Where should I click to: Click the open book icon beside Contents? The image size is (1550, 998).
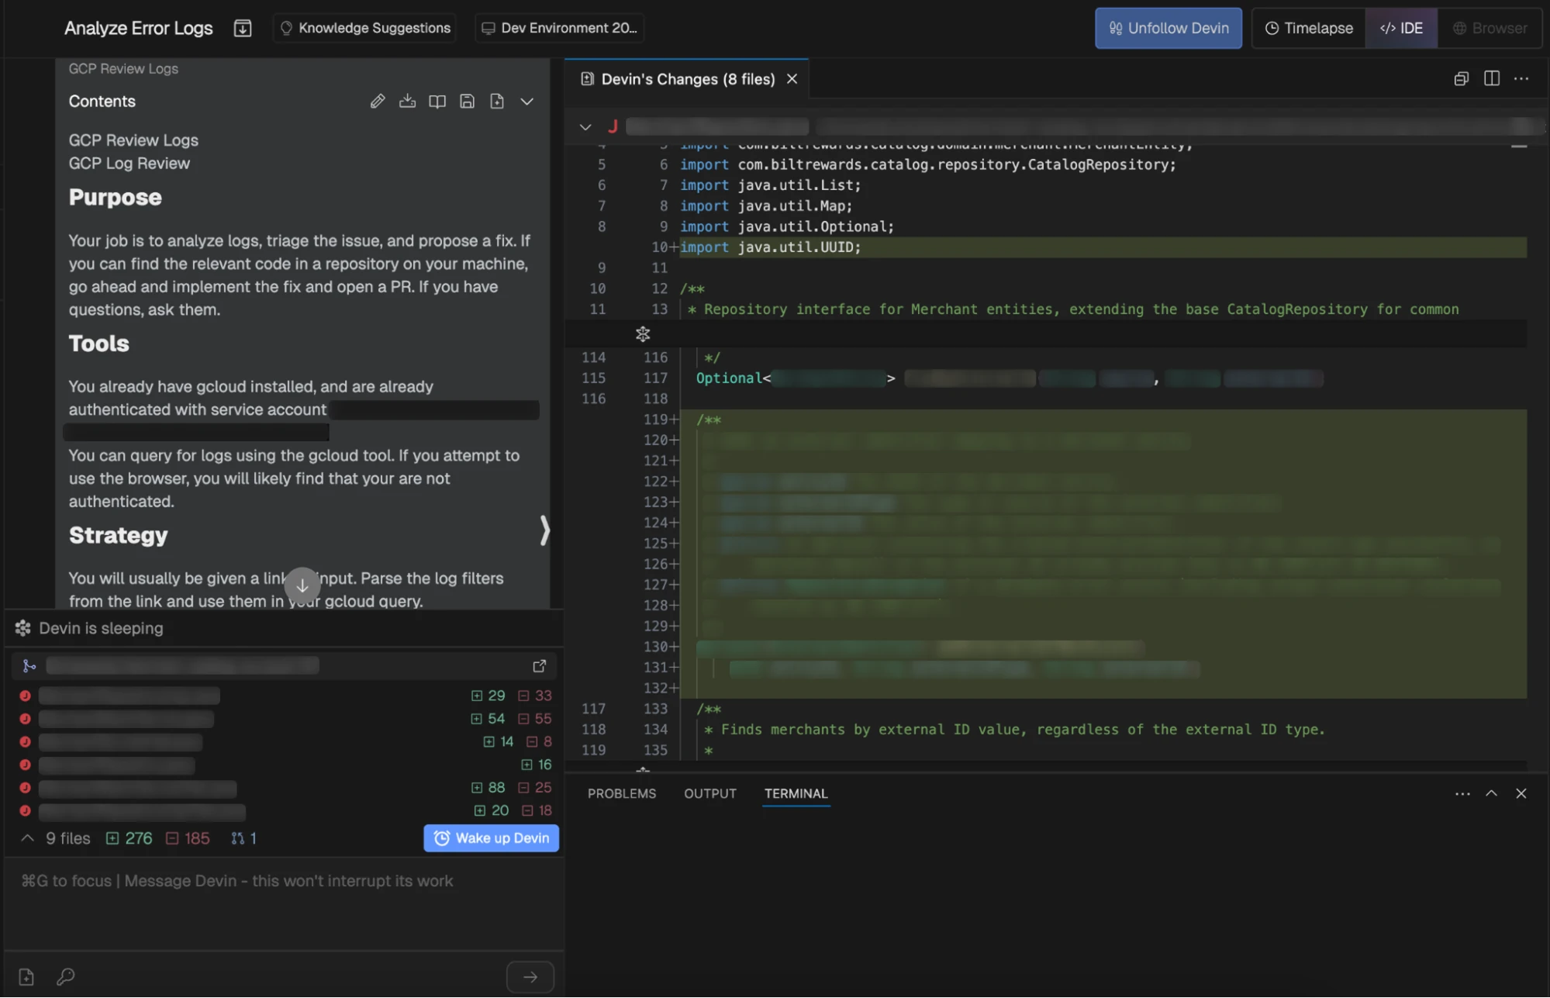(x=437, y=102)
